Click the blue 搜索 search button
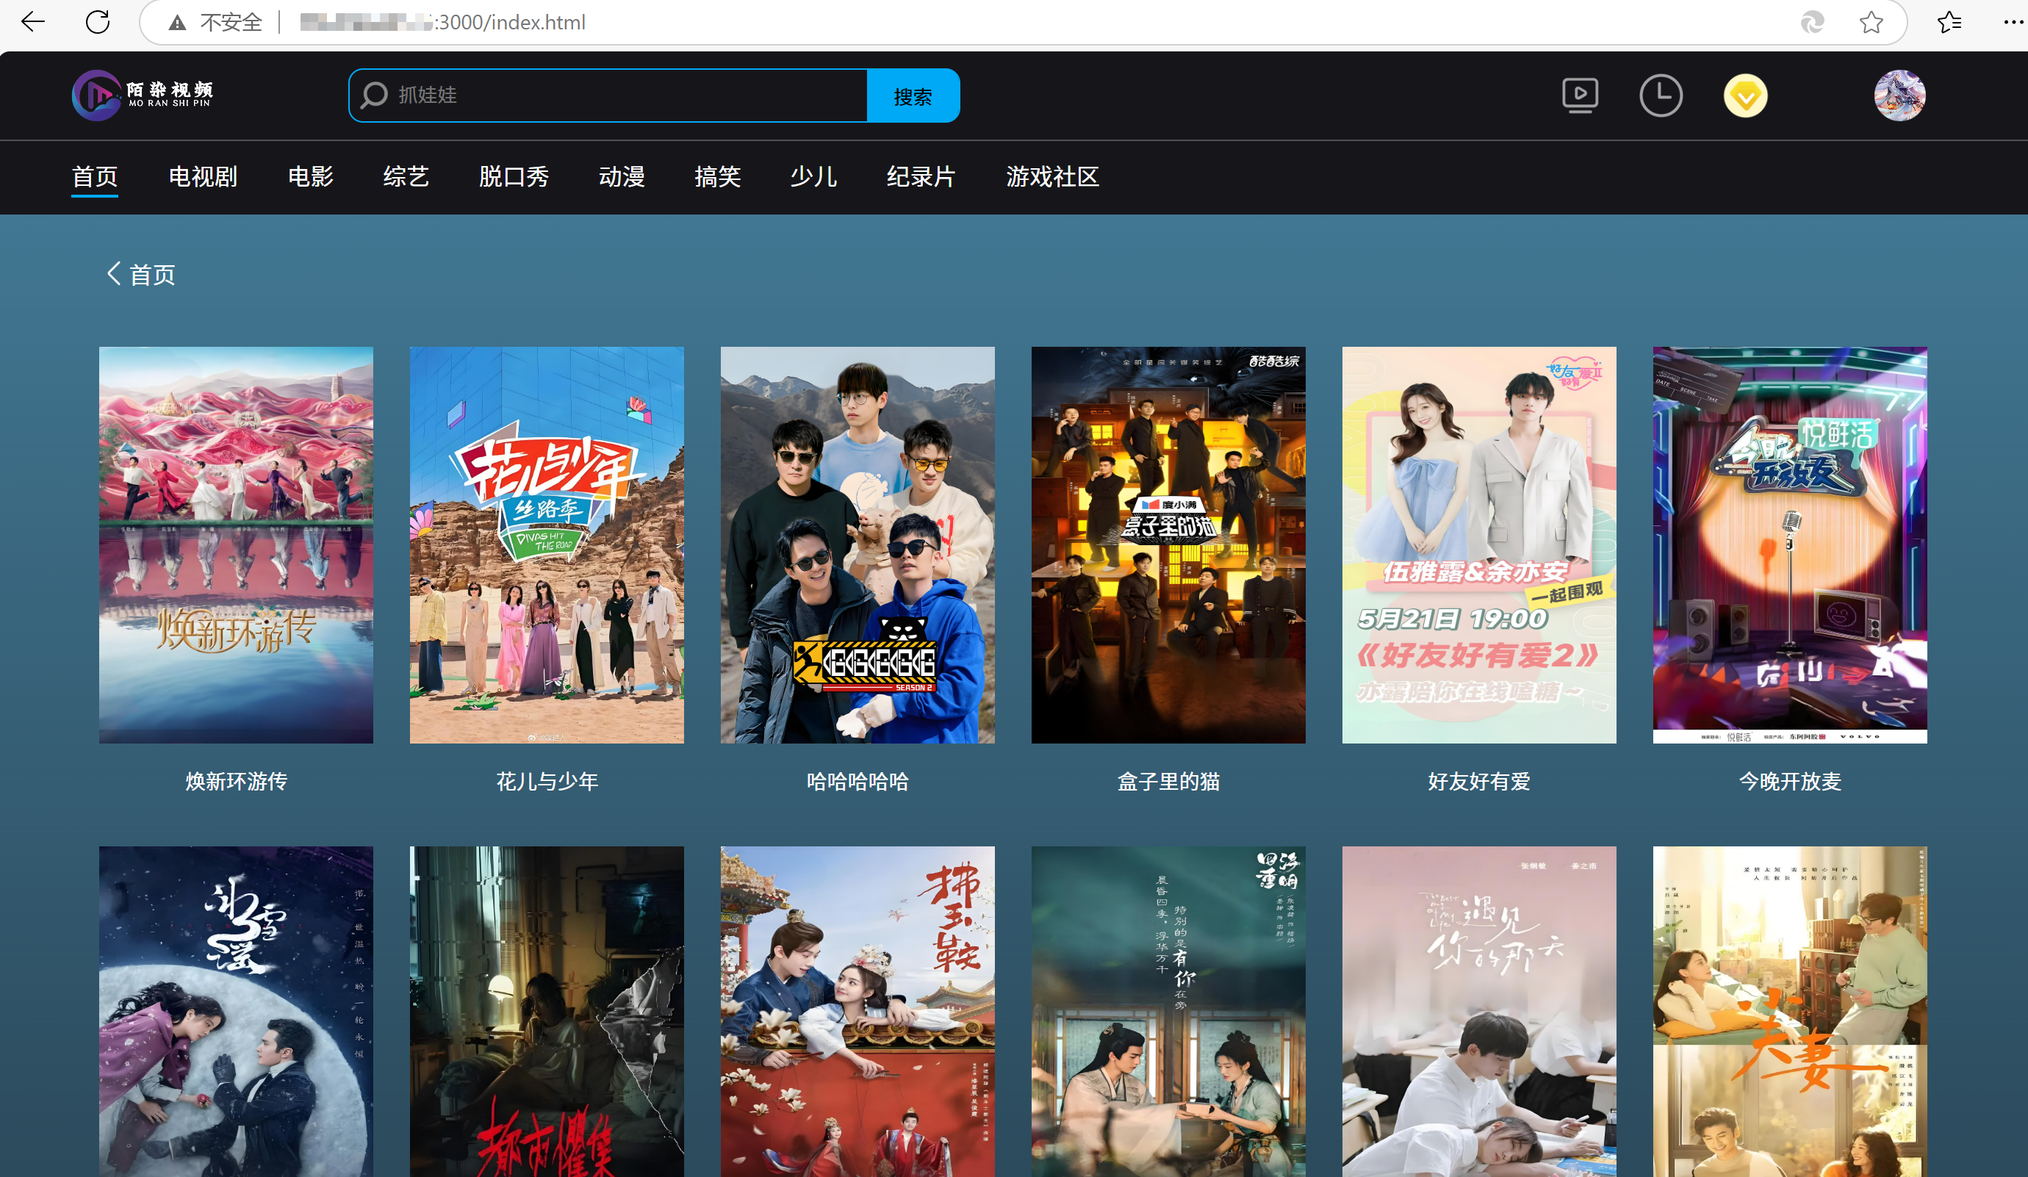The width and height of the screenshot is (2028, 1177). [913, 96]
